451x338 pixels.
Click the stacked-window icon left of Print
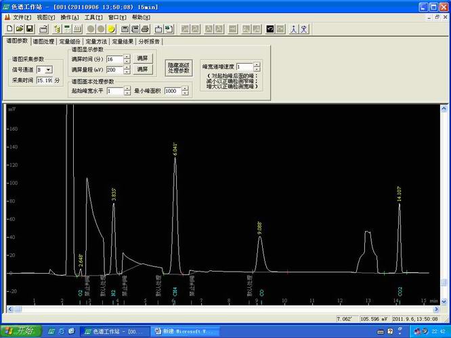pyautogui.click(x=135, y=28)
